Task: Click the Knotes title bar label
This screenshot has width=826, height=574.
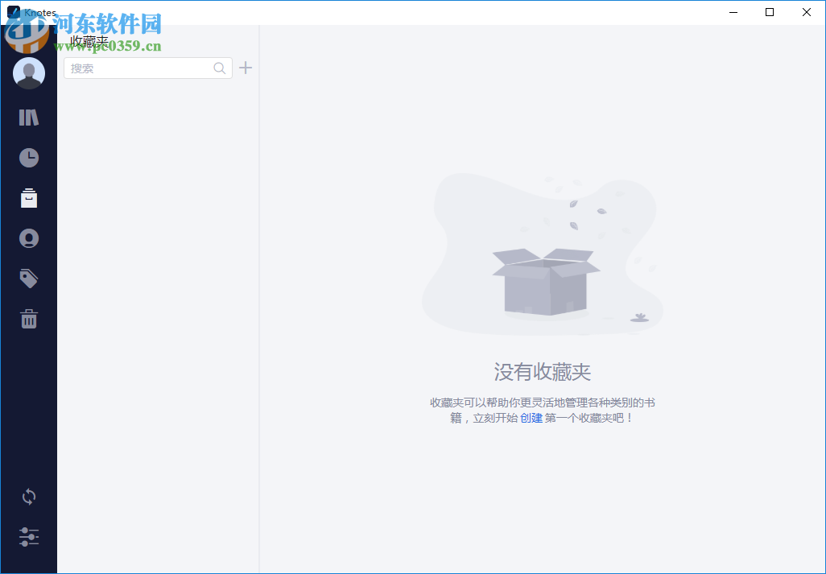Action: tap(41, 12)
